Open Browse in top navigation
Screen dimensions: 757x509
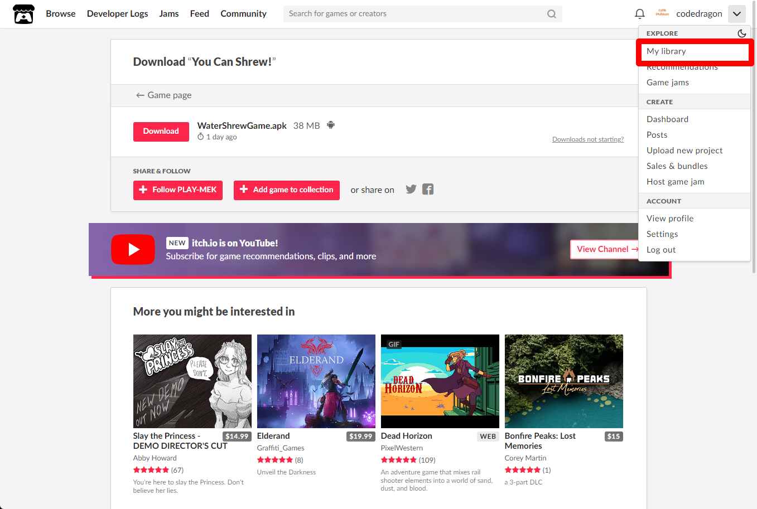(x=61, y=13)
